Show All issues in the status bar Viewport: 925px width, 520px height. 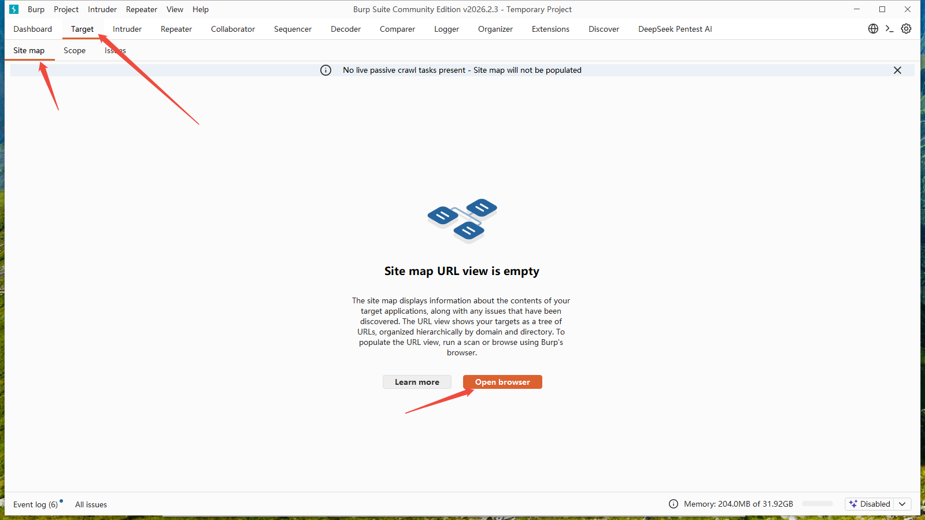pyautogui.click(x=91, y=504)
